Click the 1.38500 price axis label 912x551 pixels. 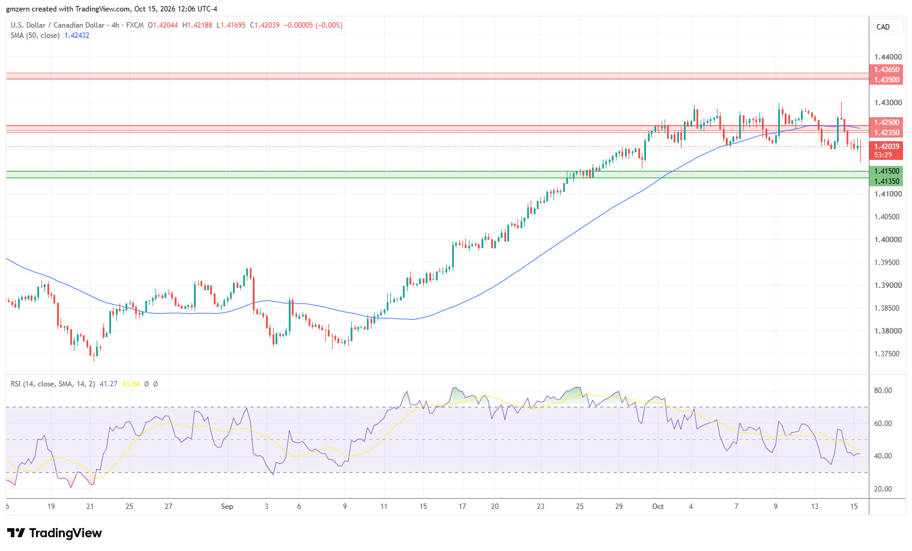[x=888, y=308]
